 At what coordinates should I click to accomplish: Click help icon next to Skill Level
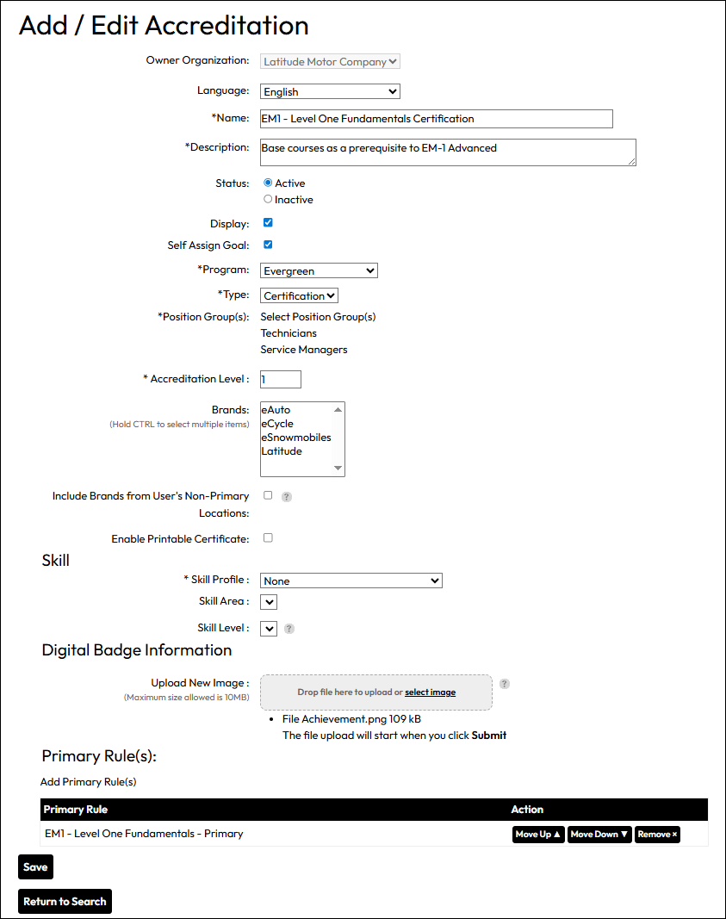(x=289, y=629)
